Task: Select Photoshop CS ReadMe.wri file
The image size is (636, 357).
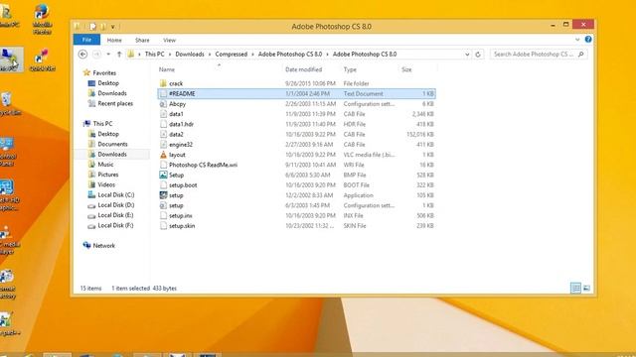Action: tap(296, 165)
